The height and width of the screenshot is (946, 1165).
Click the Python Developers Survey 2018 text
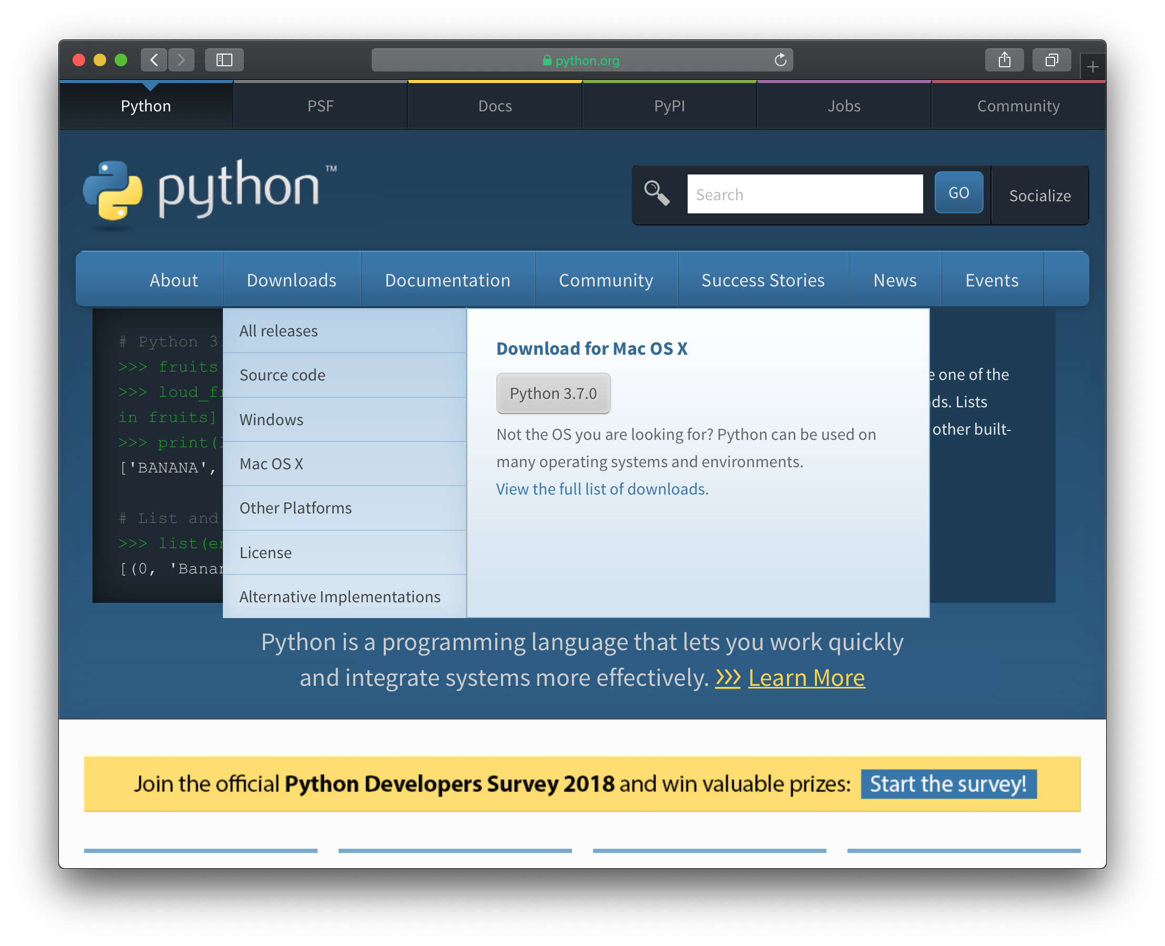click(449, 784)
